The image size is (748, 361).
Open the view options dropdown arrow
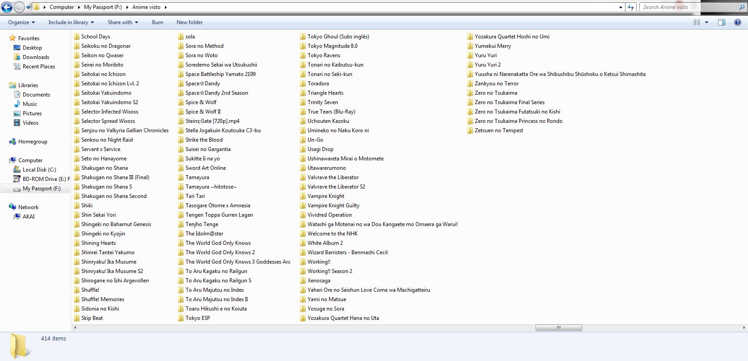(x=706, y=22)
